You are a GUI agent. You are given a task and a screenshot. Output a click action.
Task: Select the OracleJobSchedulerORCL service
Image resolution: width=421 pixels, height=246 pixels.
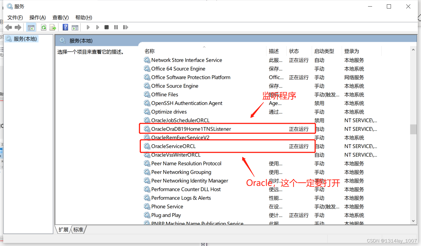180,120
